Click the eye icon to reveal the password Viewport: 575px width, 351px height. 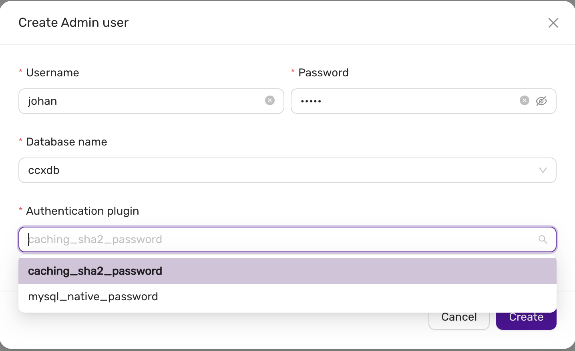click(541, 101)
